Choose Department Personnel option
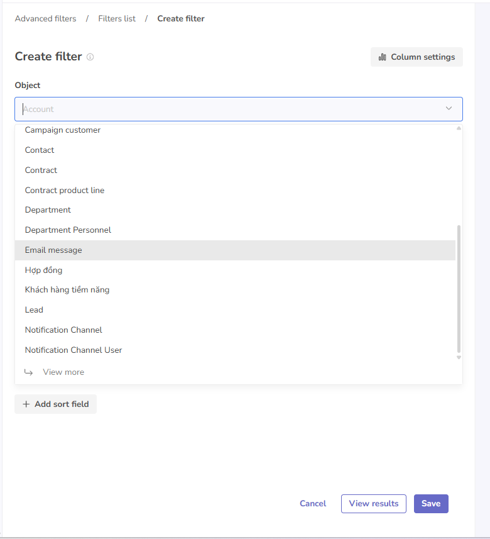The image size is (490, 539). (x=235, y=230)
